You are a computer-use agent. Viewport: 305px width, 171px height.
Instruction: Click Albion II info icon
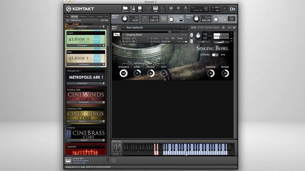click(100, 46)
